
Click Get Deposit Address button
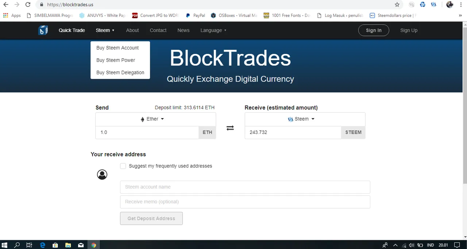[x=151, y=218]
